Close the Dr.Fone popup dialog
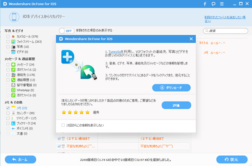This screenshot has height=166, width=252. (191, 39)
